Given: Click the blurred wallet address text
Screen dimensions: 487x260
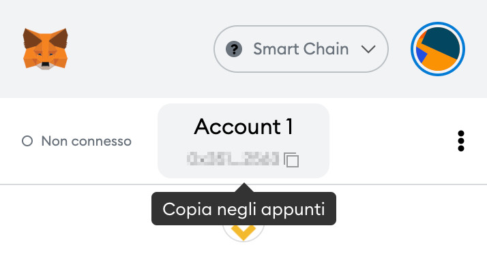Looking at the screenshot, I should [x=233, y=159].
